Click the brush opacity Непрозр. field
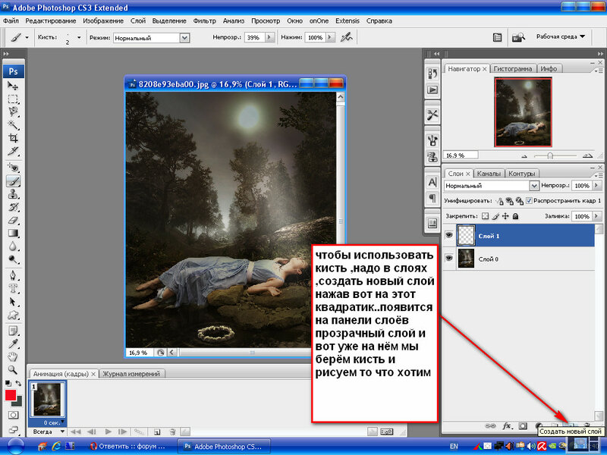This screenshot has height=455, width=607. (x=253, y=37)
